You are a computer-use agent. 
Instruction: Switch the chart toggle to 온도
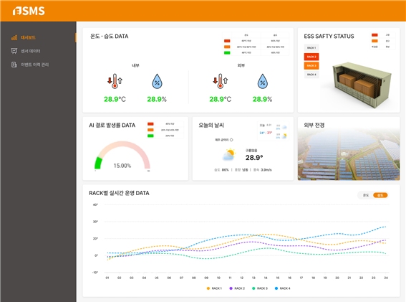click(366, 195)
